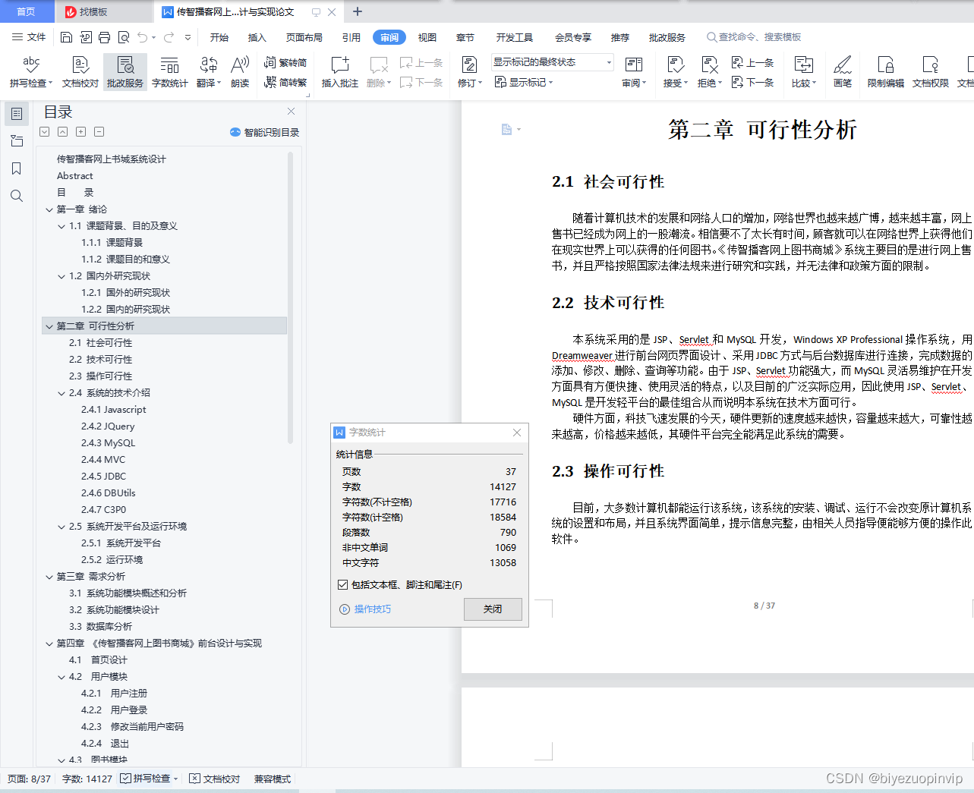Image resolution: width=974 pixels, height=793 pixels.
Task: Click word count 字数: 14127 in status bar
Action: [87, 779]
